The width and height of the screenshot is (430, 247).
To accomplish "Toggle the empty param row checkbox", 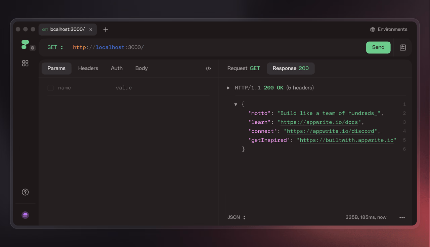I will tap(50, 88).
